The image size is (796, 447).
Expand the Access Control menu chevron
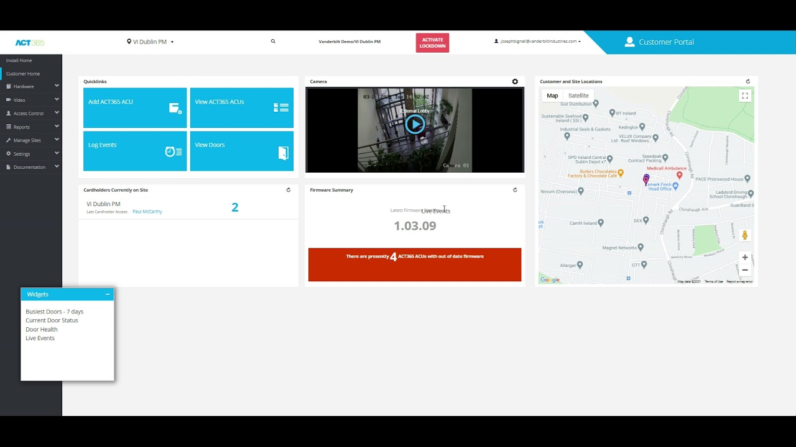[57, 113]
